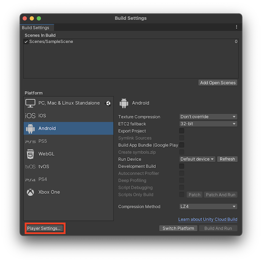Minimize window using the yellow button
262x262 pixels.
coord(32,19)
